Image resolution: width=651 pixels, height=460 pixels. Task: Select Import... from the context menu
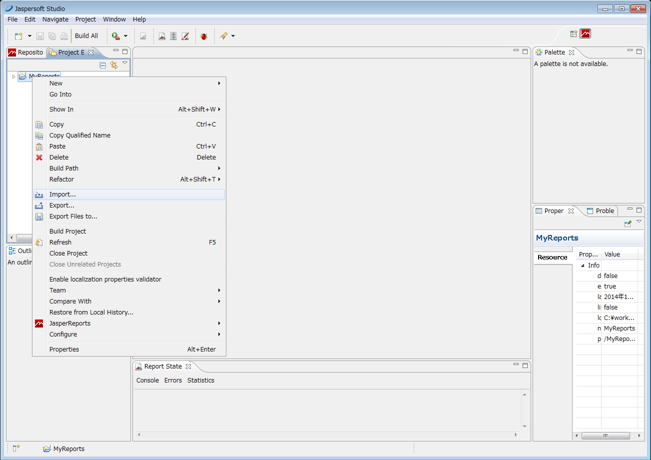[x=62, y=194]
